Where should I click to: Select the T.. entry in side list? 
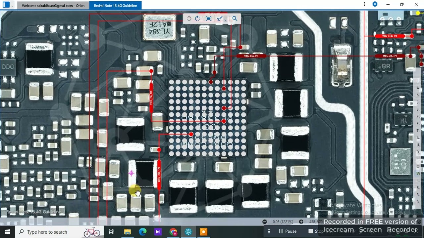point(418,131)
